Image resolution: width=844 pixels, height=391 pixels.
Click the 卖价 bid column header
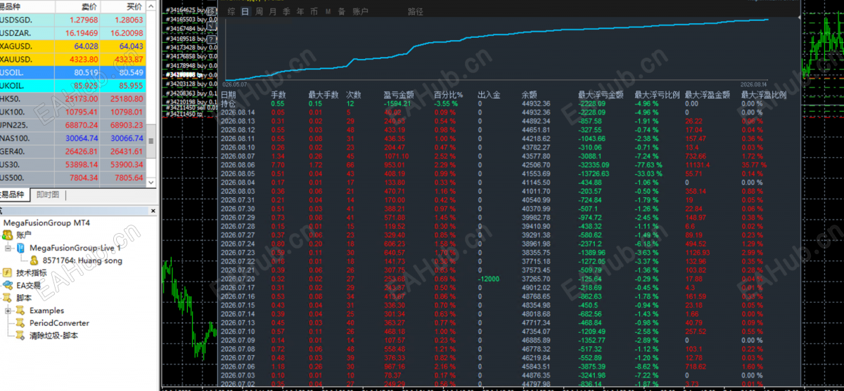click(x=77, y=6)
